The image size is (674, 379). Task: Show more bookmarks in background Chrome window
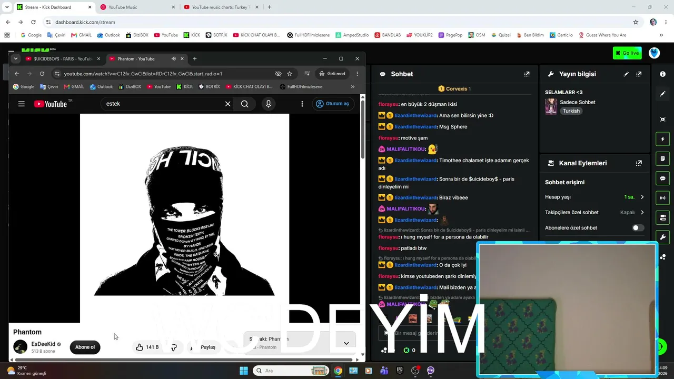point(661,35)
